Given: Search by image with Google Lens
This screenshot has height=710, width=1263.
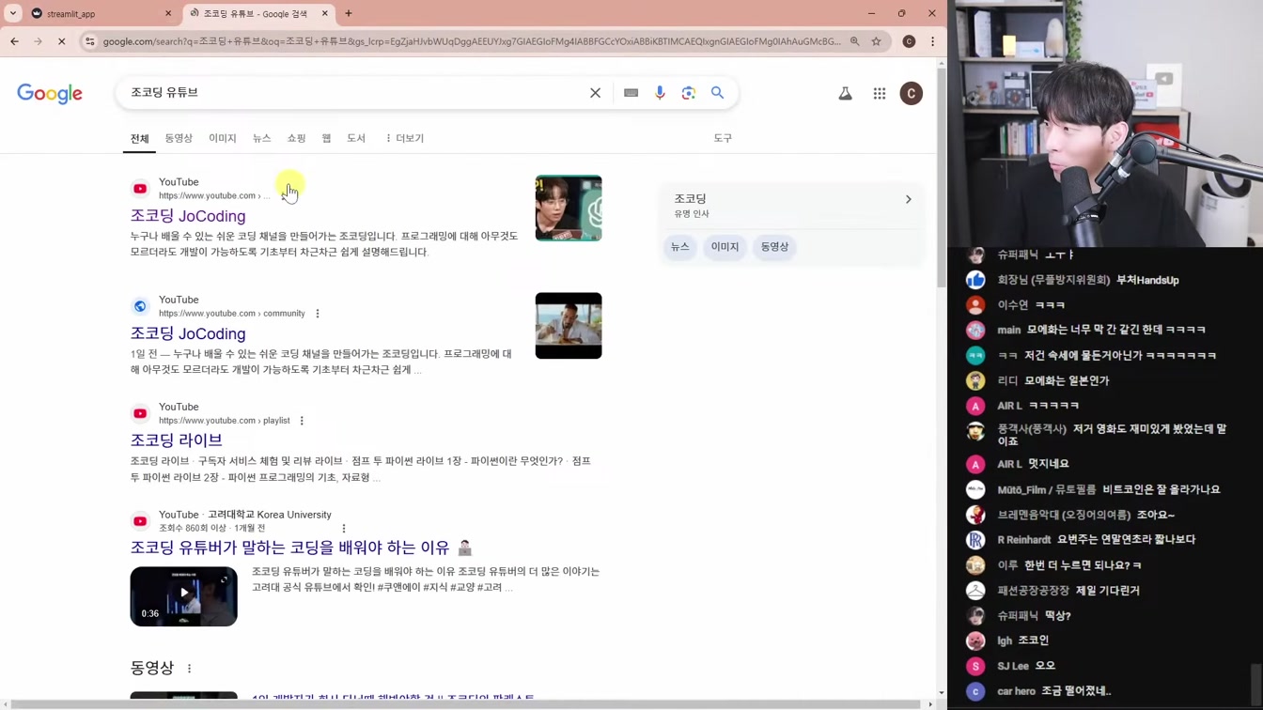Looking at the screenshot, I should click(689, 93).
